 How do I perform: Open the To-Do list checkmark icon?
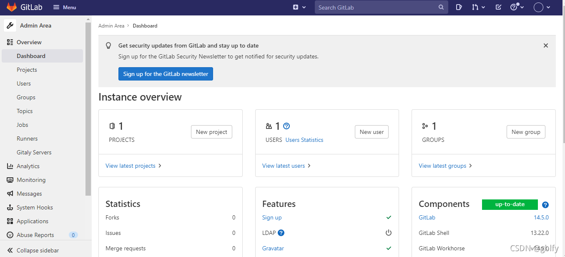(498, 7)
